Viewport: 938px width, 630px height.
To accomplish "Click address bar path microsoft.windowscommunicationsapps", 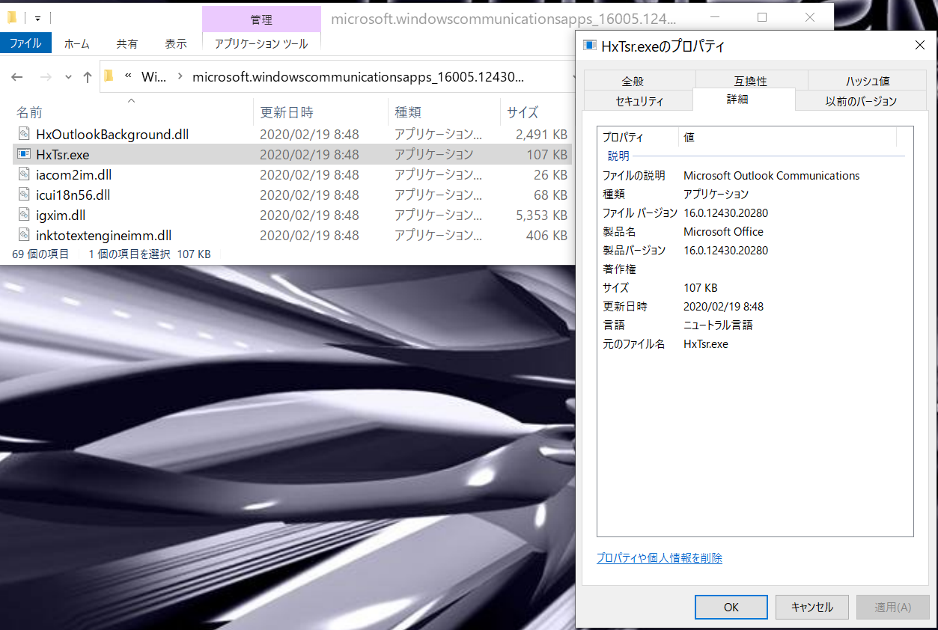I will tap(358, 76).
